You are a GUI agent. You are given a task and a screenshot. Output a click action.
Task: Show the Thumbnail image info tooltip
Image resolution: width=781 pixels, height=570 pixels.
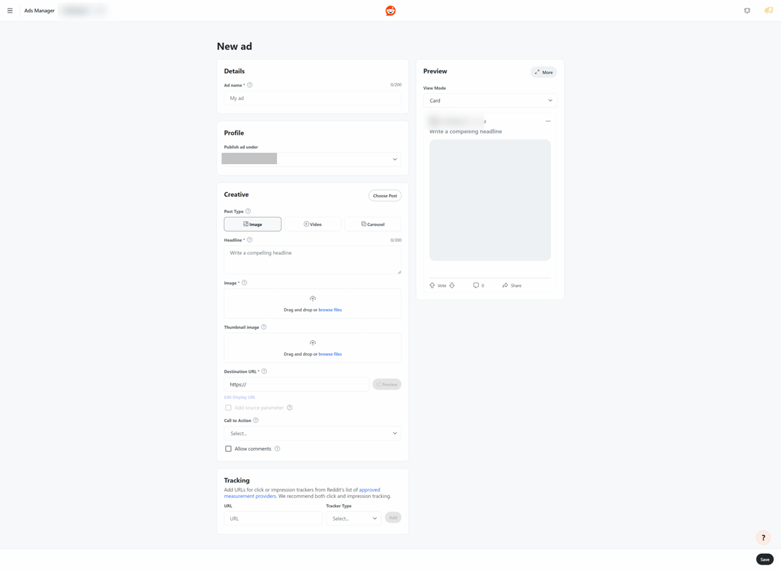(x=264, y=327)
